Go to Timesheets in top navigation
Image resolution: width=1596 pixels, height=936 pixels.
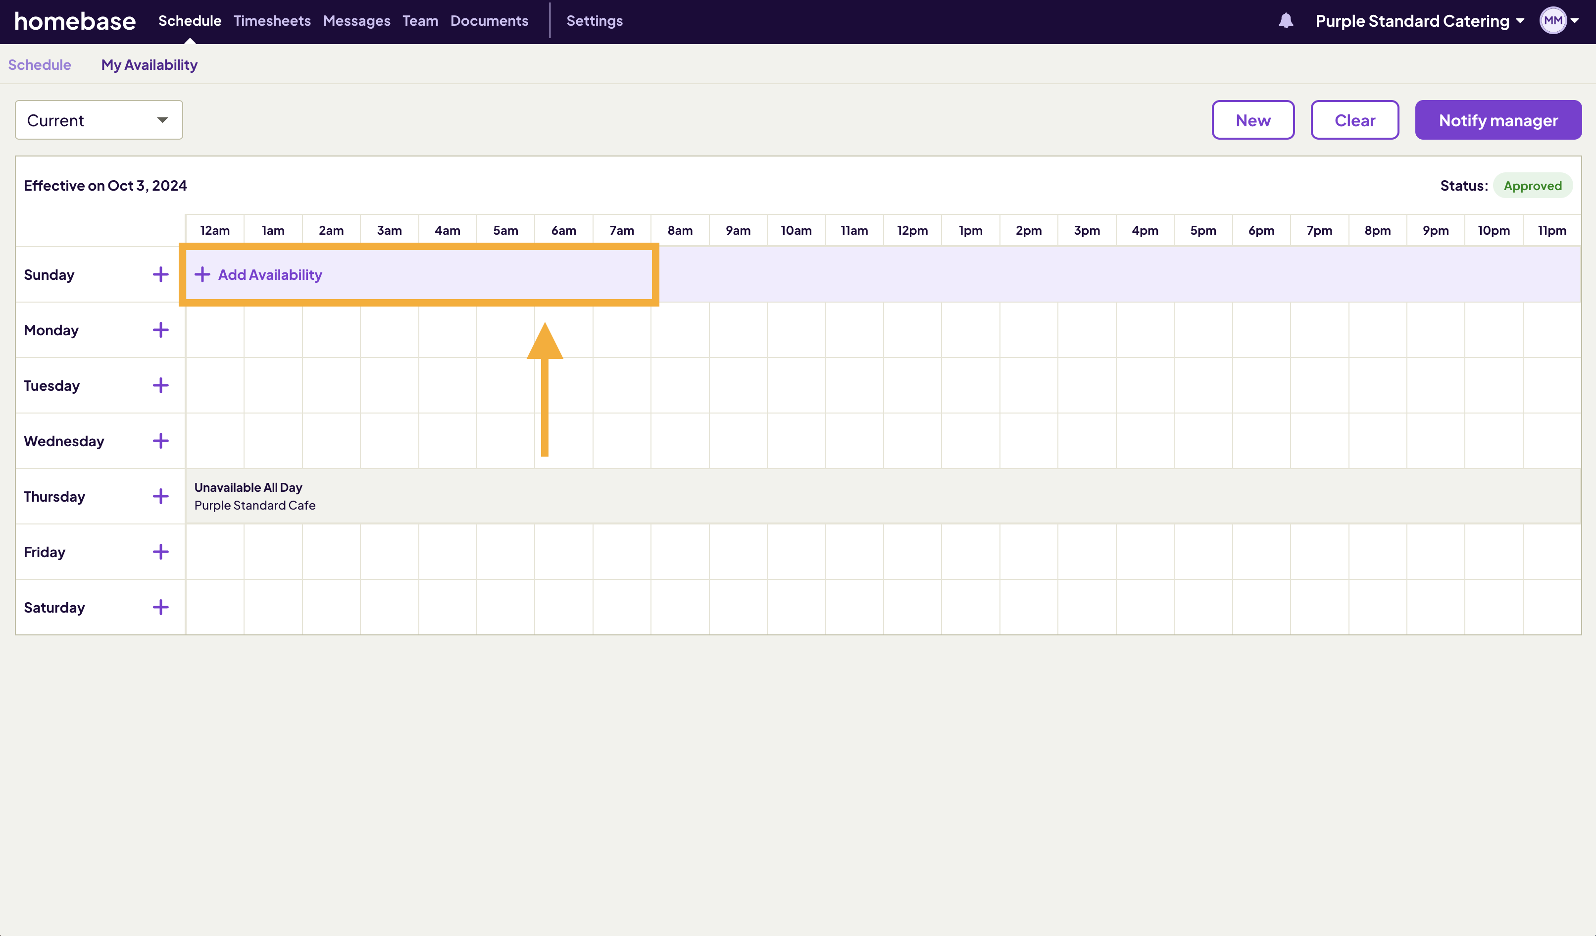[x=272, y=21]
